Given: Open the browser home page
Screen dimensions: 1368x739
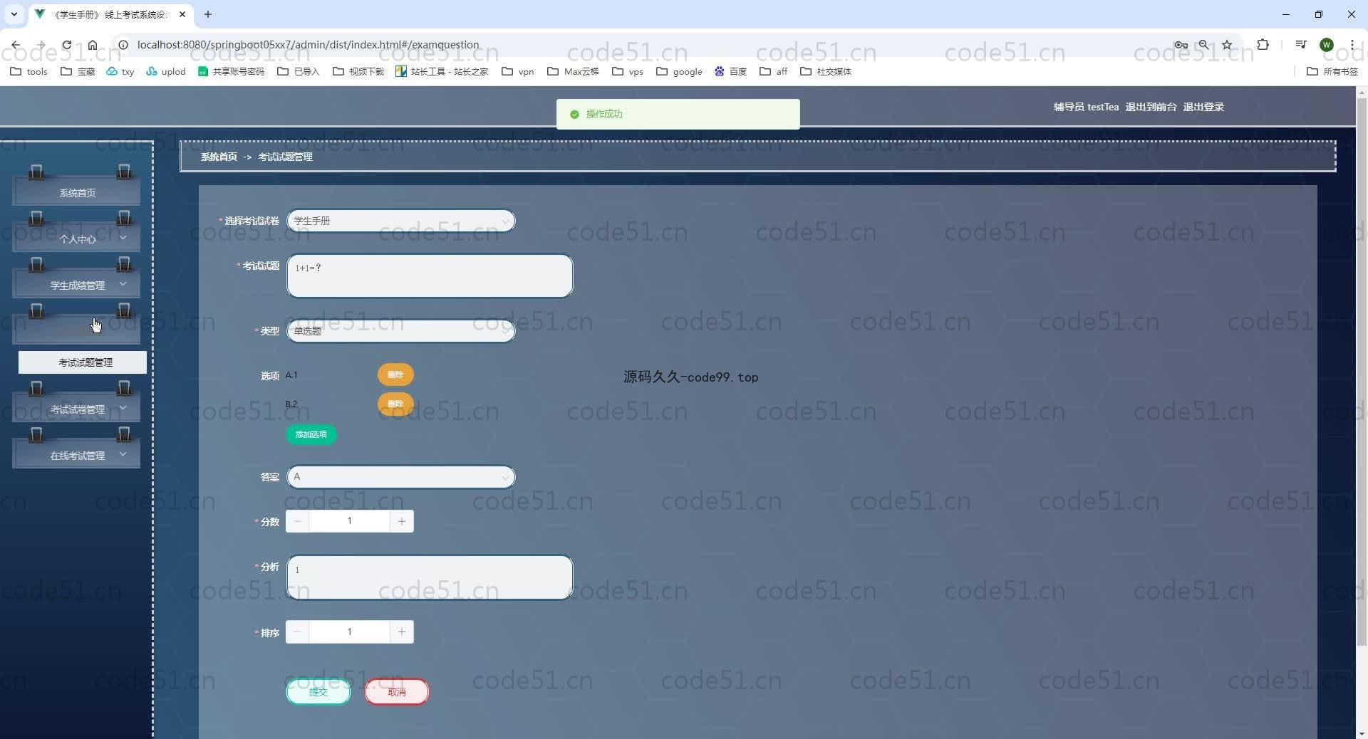Looking at the screenshot, I should click(x=93, y=45).
